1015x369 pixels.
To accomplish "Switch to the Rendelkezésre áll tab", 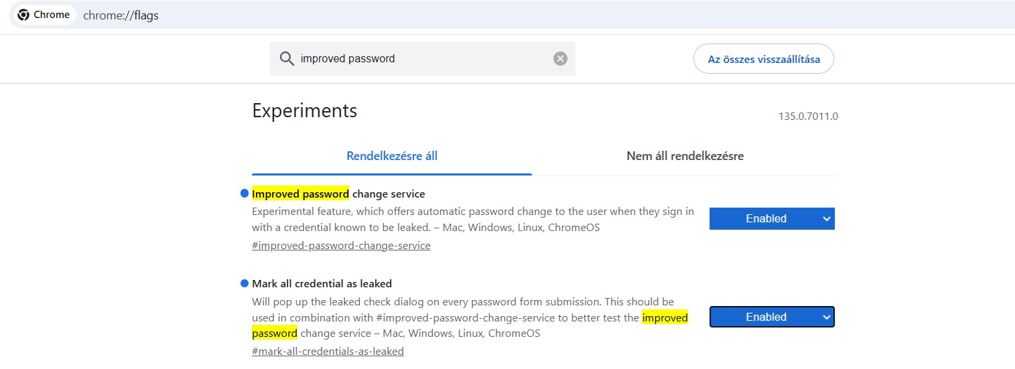I will [392, 156].
